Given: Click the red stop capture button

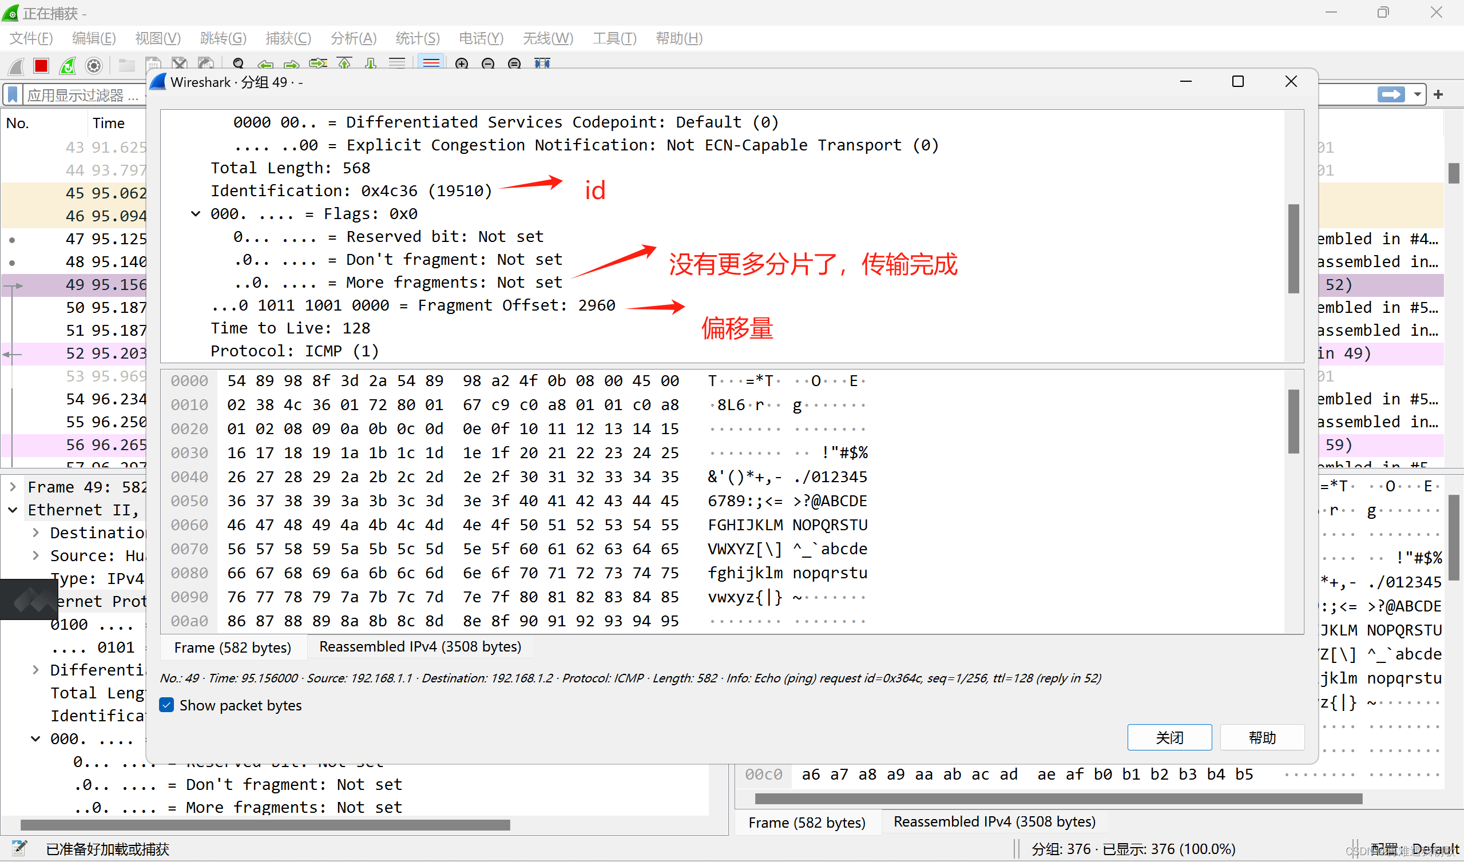Looking at the screenshot, I should tap(41, 66).
